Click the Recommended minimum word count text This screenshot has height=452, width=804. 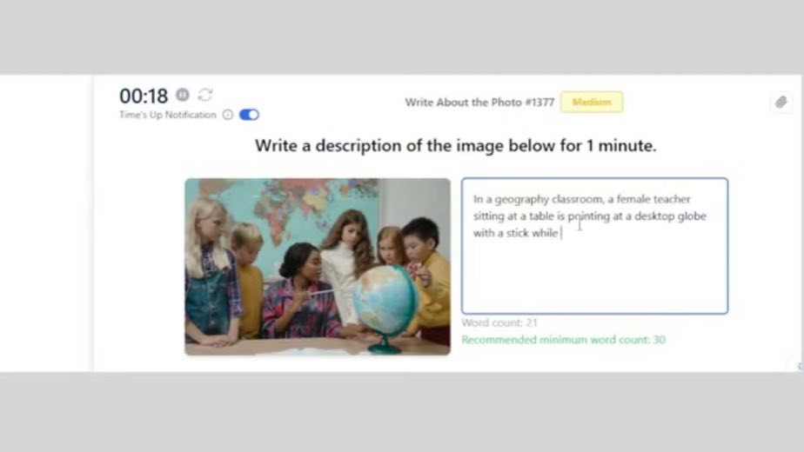pos(563,340)
